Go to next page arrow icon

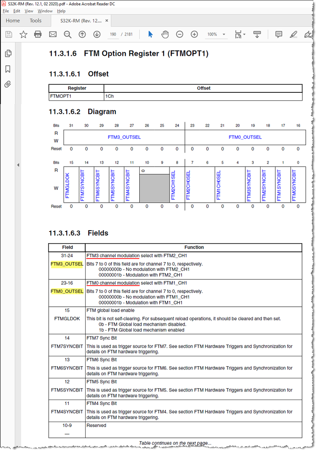tap(97, 34)
